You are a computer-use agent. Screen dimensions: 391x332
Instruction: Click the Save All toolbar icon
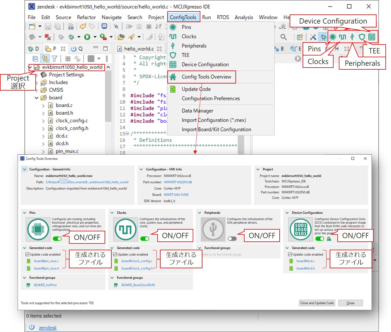[x=58, y=27]
